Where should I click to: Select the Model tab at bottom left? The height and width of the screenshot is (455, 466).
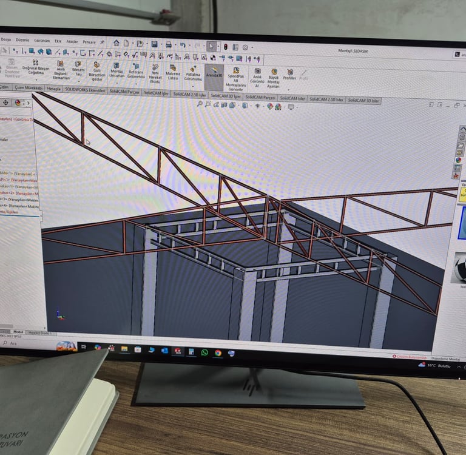pyautogui.click(x=18, y=331)
